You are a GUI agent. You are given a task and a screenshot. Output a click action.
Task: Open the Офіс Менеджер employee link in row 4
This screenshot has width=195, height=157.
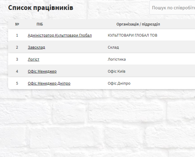(x=42, y=71)
